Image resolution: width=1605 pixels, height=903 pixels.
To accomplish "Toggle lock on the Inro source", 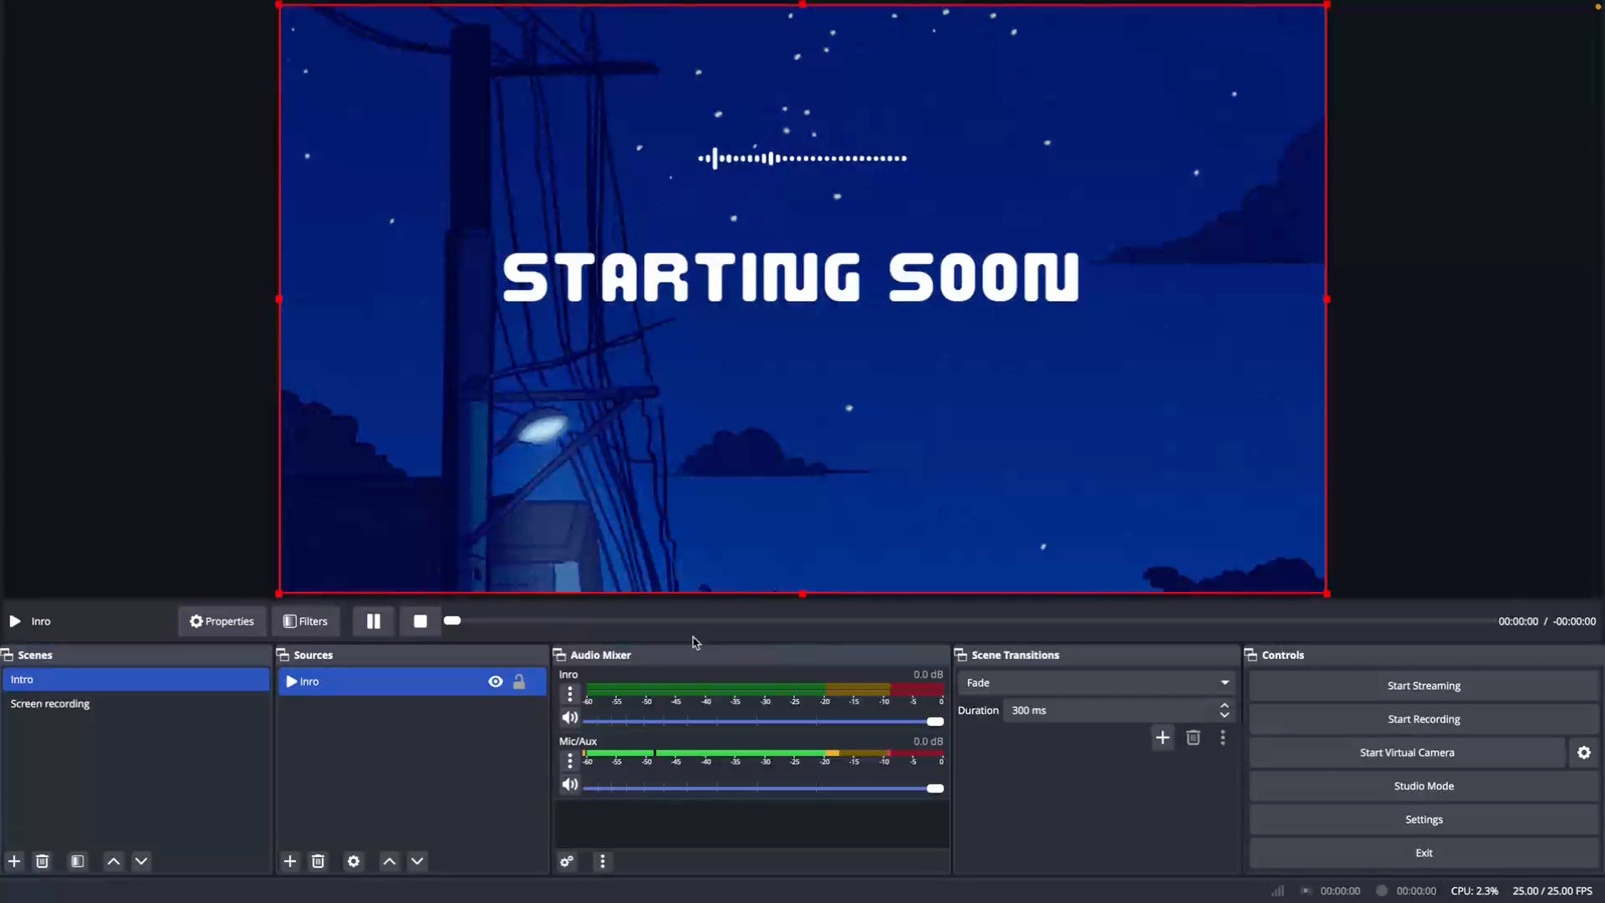I will (519, 681).
